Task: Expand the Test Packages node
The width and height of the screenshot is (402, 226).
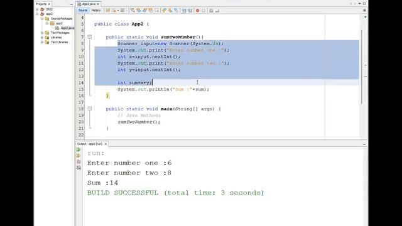Action: pos(42,33)
